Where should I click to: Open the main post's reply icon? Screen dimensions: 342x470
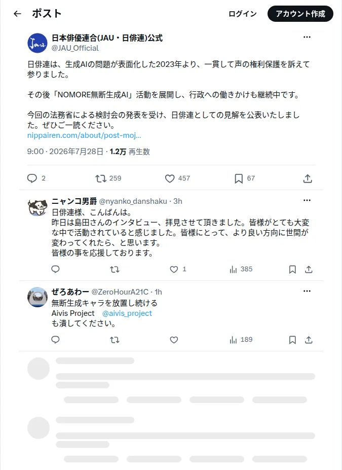(x=32, y=178)
